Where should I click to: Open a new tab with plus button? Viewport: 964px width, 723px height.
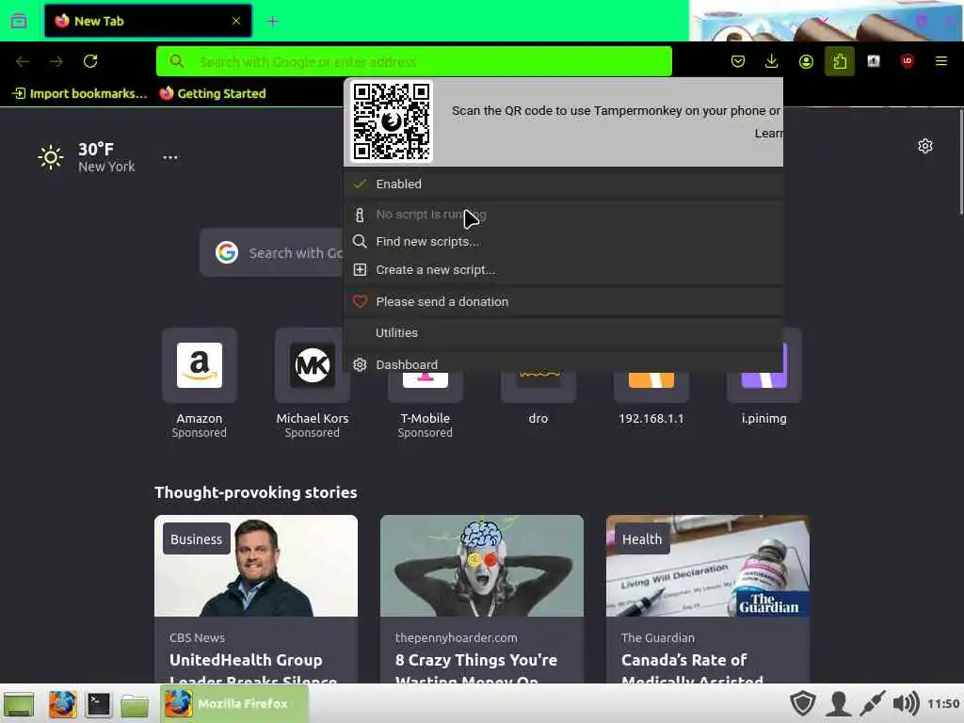(272, 22)
